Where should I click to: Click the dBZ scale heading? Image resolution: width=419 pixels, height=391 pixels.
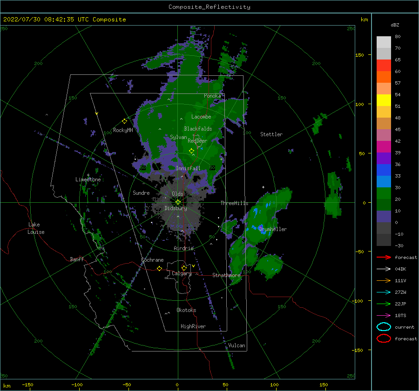pos(395,25)
